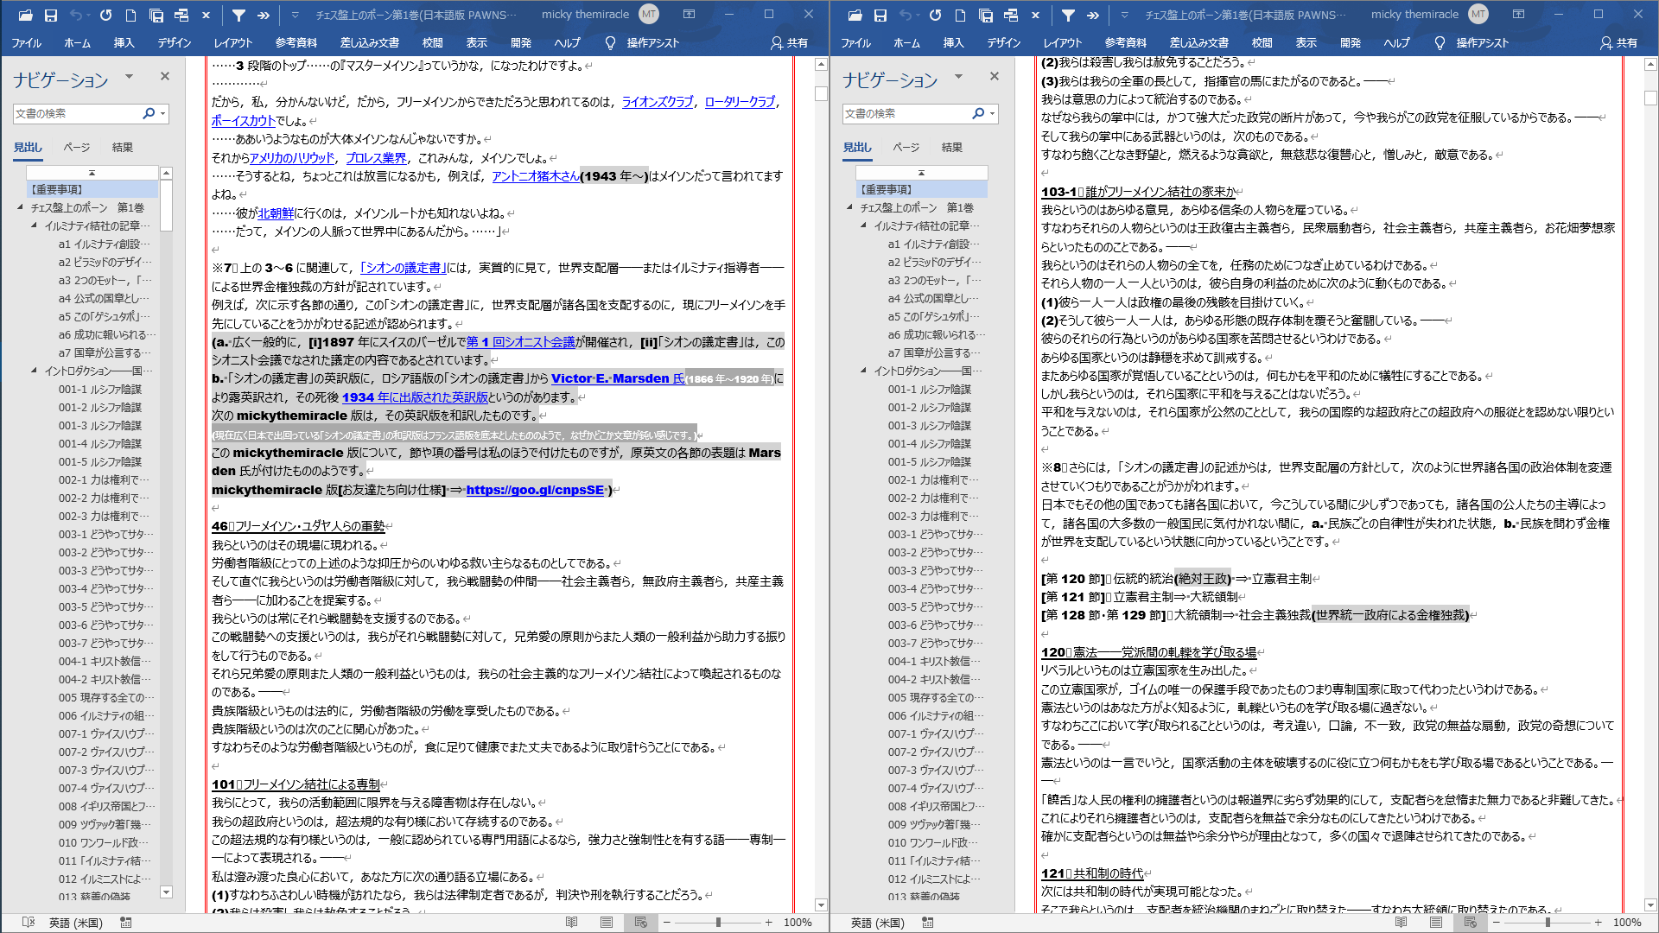Click 共有 share button in right window
1659x933 pixels.
1618,43
